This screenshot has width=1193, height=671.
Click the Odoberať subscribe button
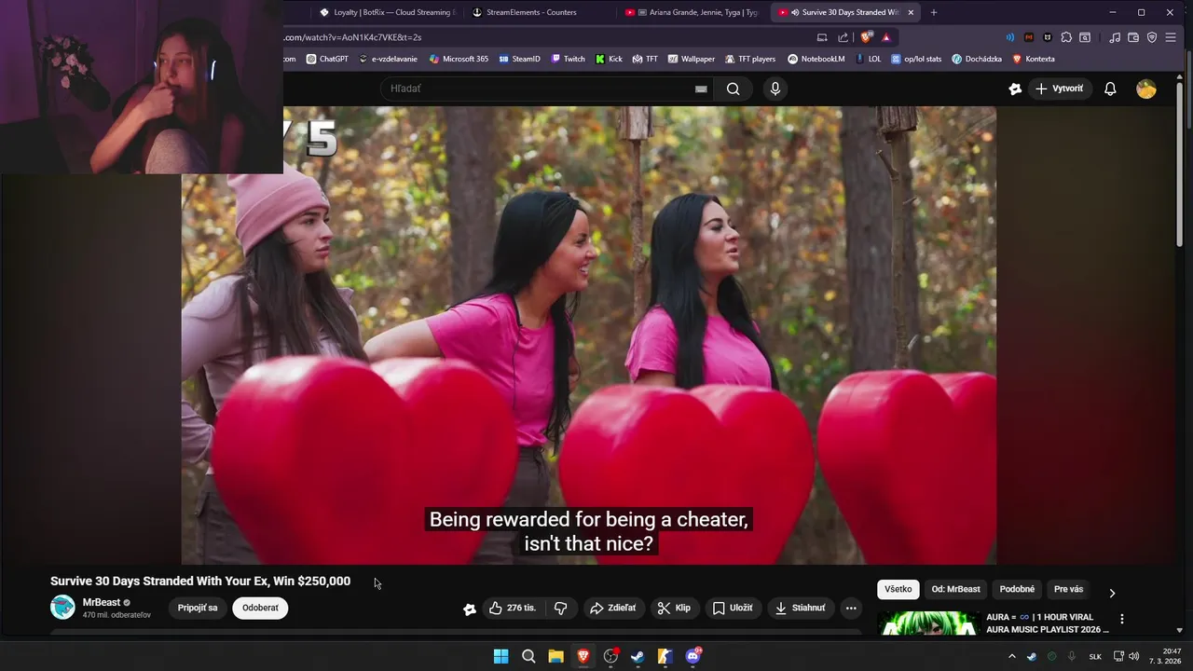coord(260,608)
